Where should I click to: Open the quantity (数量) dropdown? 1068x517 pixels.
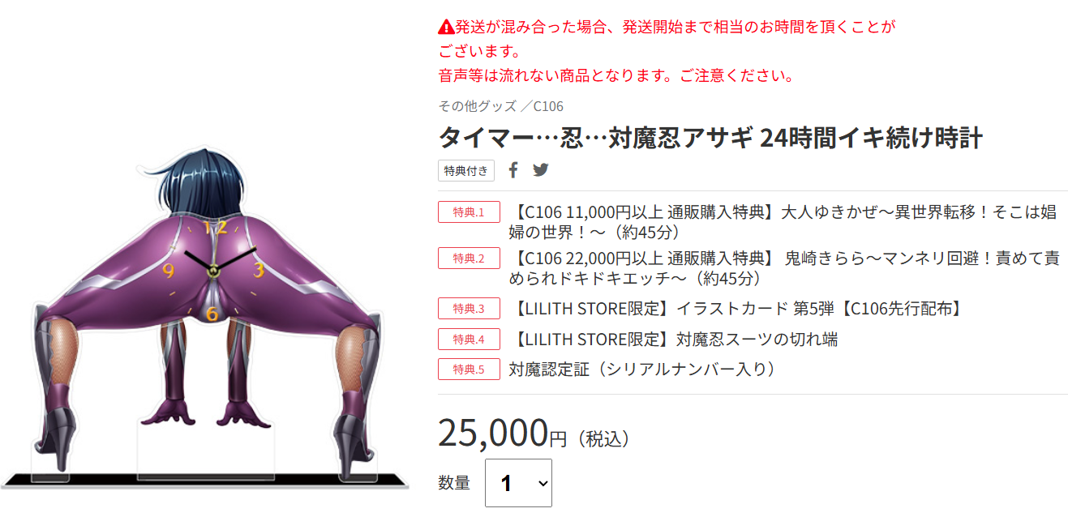click(518, 483)
